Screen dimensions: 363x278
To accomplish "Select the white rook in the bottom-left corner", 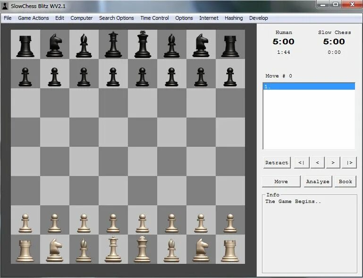I will point(25,251).
